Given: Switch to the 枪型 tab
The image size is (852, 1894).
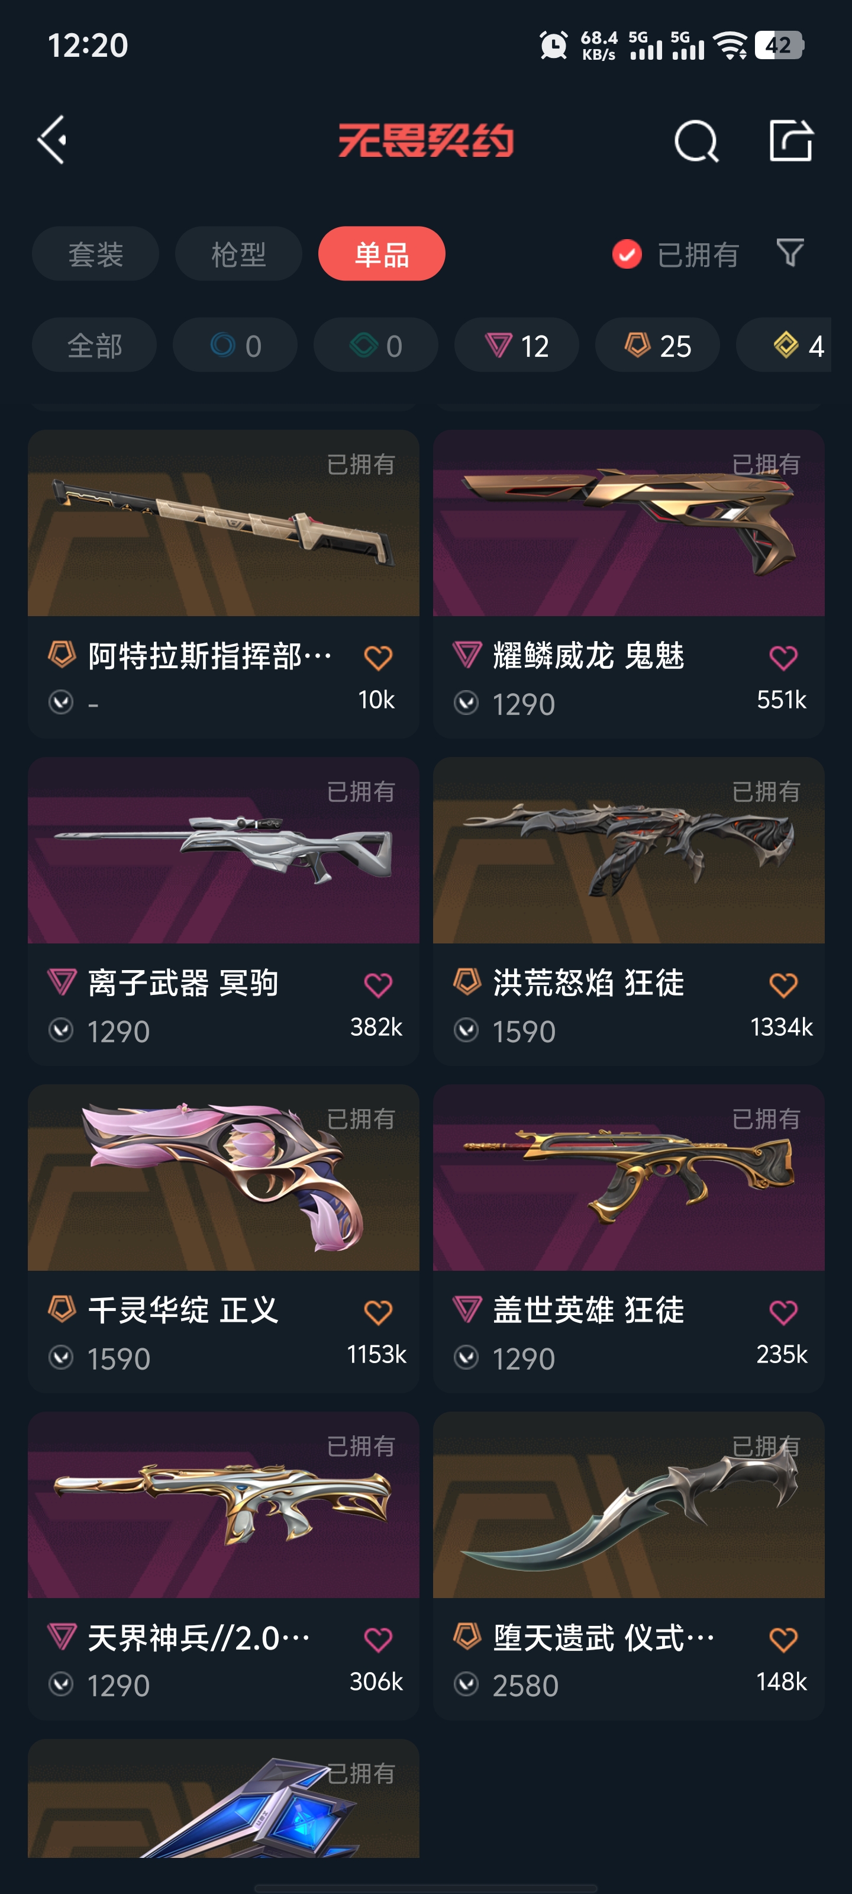Looking at the screenshot, I should (x=238, y=254).
